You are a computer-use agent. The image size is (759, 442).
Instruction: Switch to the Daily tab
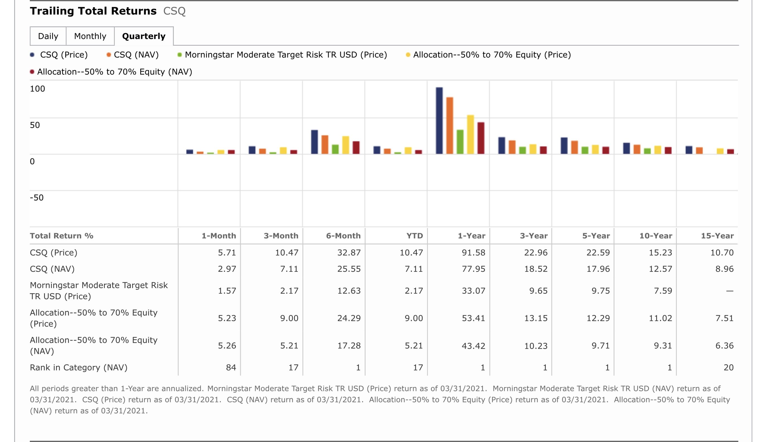(48, 36)
